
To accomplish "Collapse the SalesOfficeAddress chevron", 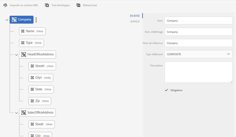I will (x=16, y=113).
